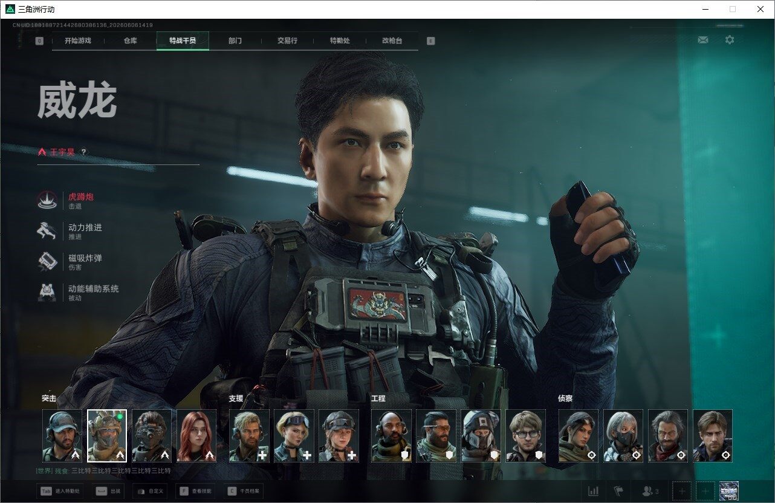Image resolution: width=775 pixels, height=503 pixels.
Task: Select the 工程 operator wearing black glasses
Action: point(525,436)
